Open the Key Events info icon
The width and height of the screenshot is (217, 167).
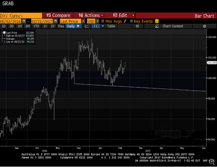[157, 21]
